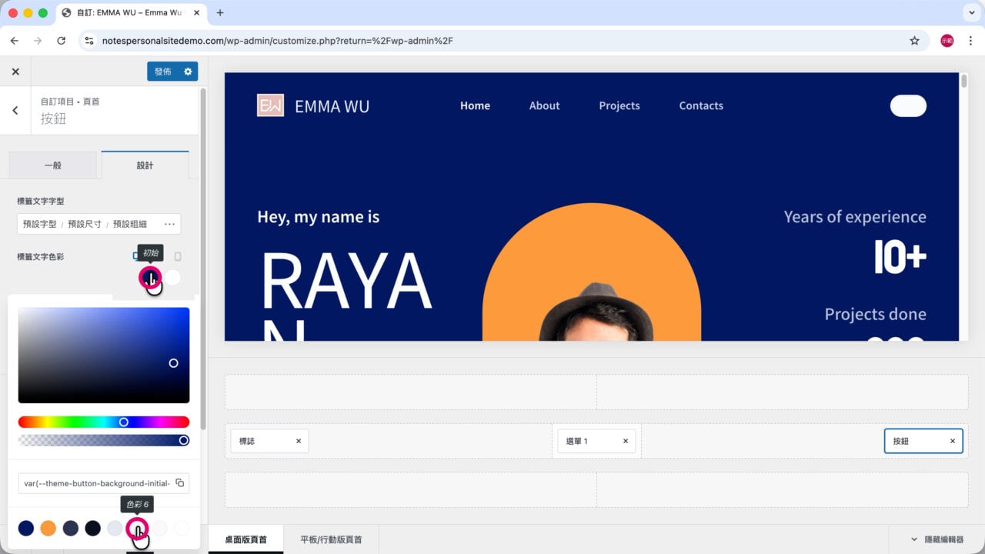The height and width of the screenshot is (554, 985).
Task: Close the customizer with the X icon
Action: pyautogui.click(x=15, y=72)
